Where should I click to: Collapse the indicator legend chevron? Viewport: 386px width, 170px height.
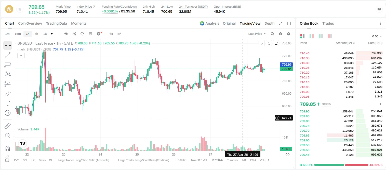pos(21,56)
